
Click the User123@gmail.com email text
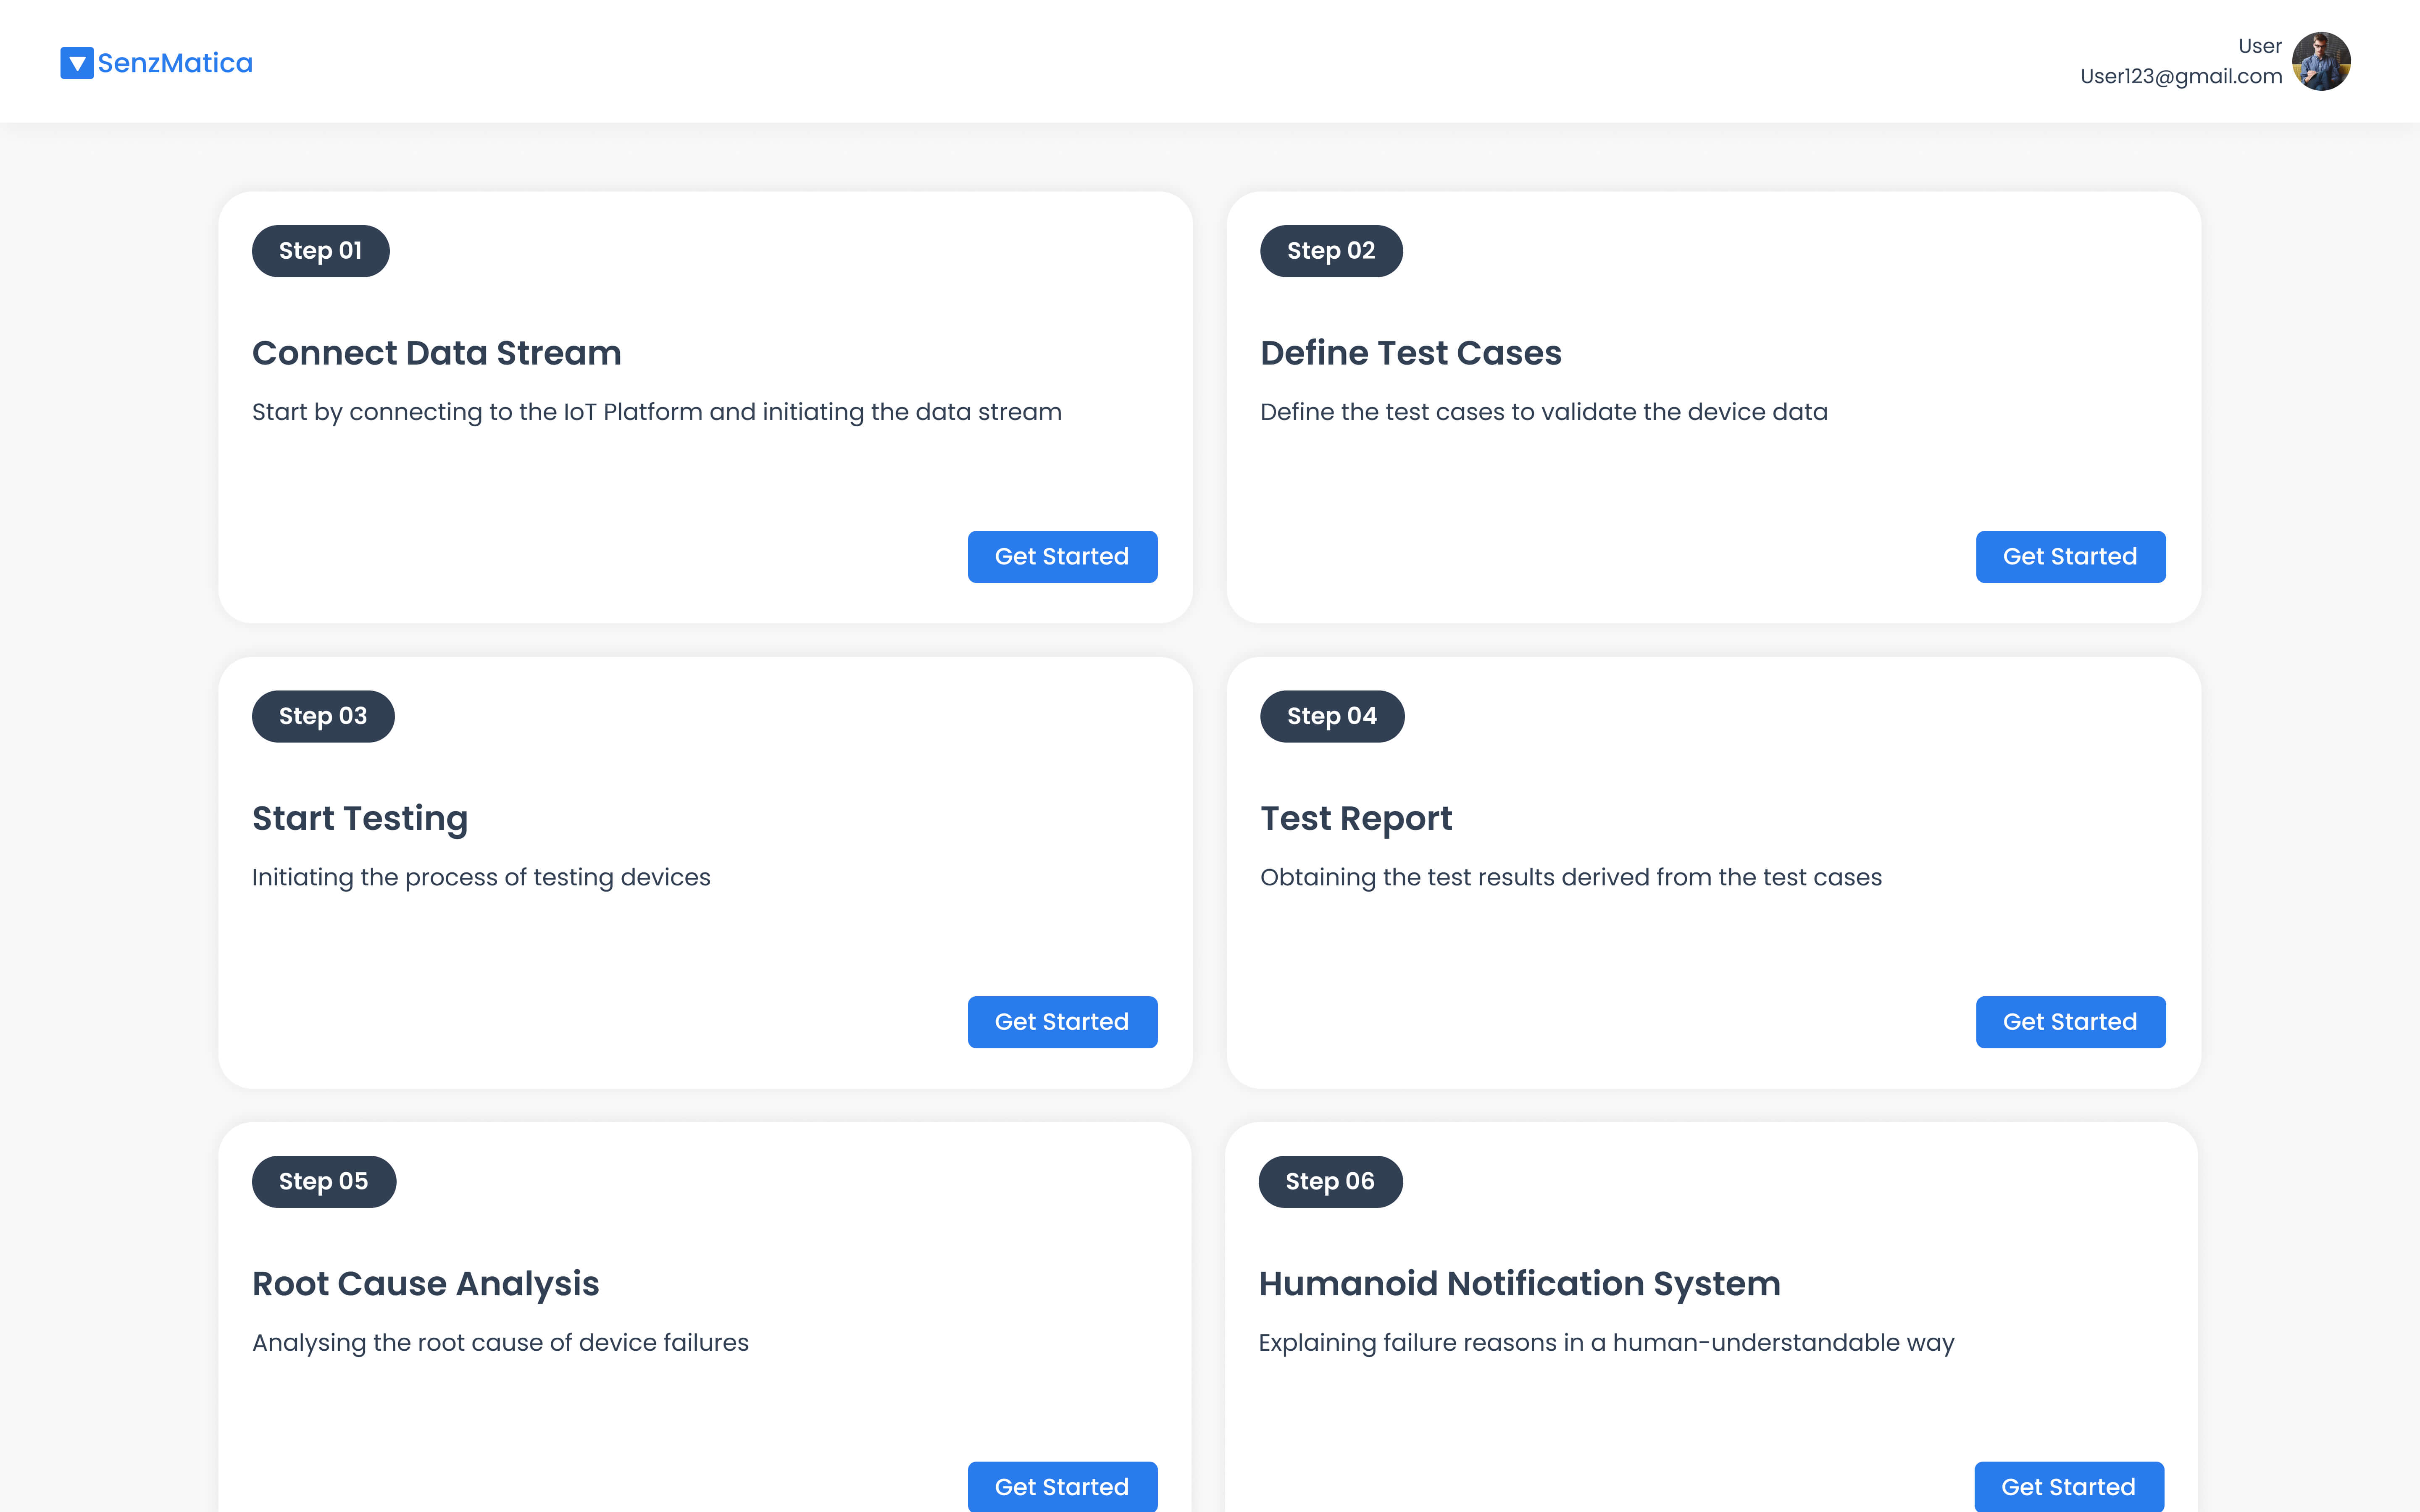(2181, 76)
